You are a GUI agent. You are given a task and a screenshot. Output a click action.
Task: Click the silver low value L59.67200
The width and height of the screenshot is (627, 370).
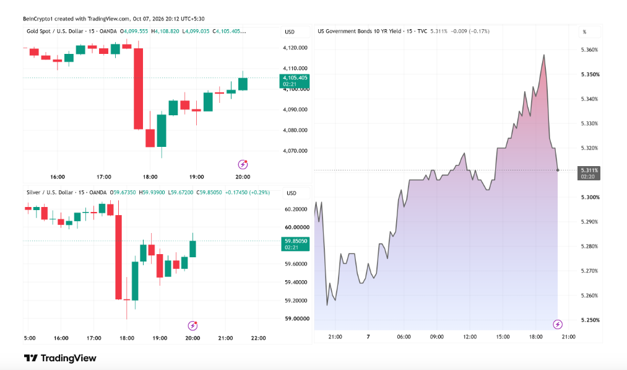[180, 192]
